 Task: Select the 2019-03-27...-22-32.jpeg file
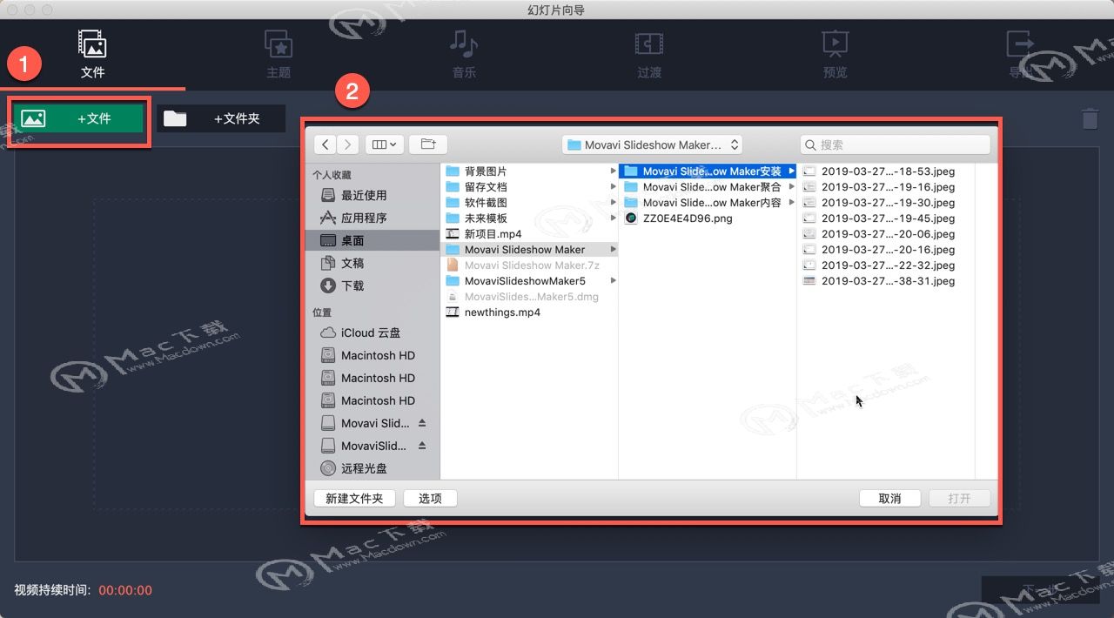[886, 265]
